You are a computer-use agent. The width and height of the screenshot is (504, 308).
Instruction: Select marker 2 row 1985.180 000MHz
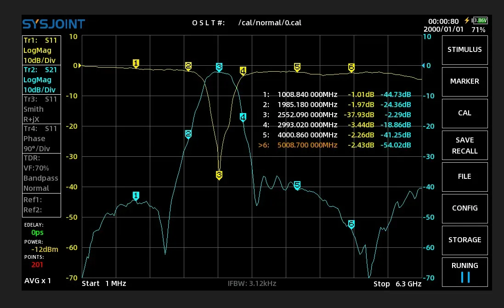(336, 104)
